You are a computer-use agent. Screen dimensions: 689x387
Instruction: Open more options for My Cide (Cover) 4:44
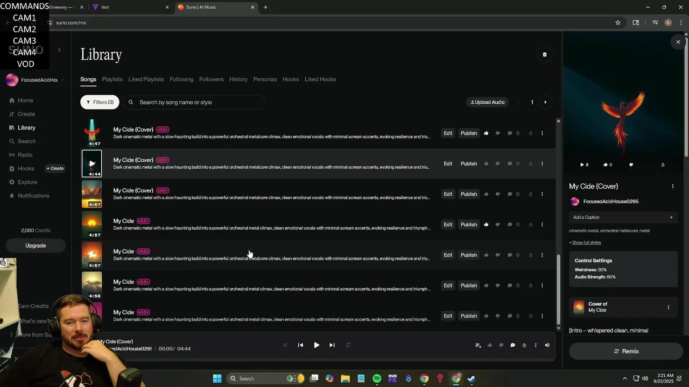(x=542, y=164)
